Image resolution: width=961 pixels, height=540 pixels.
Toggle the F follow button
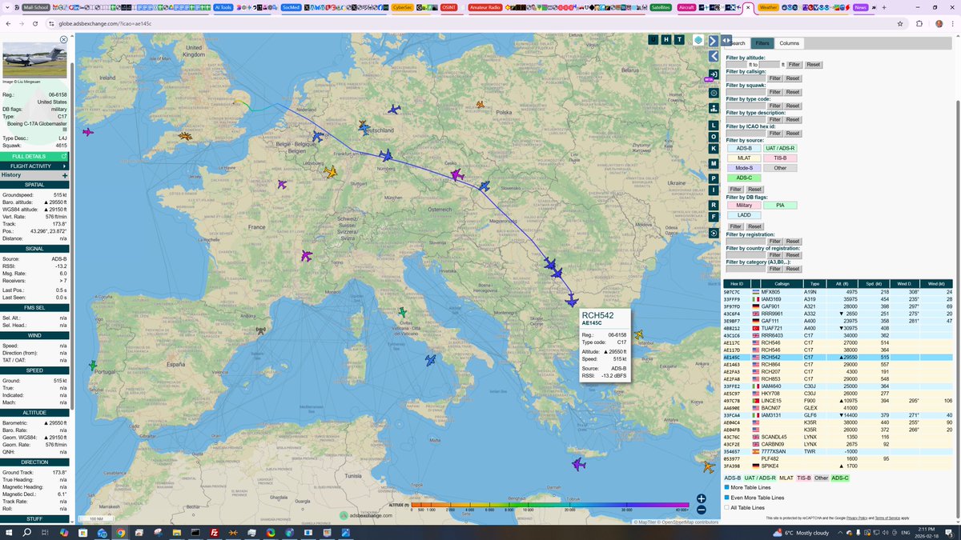click(713, 218)
